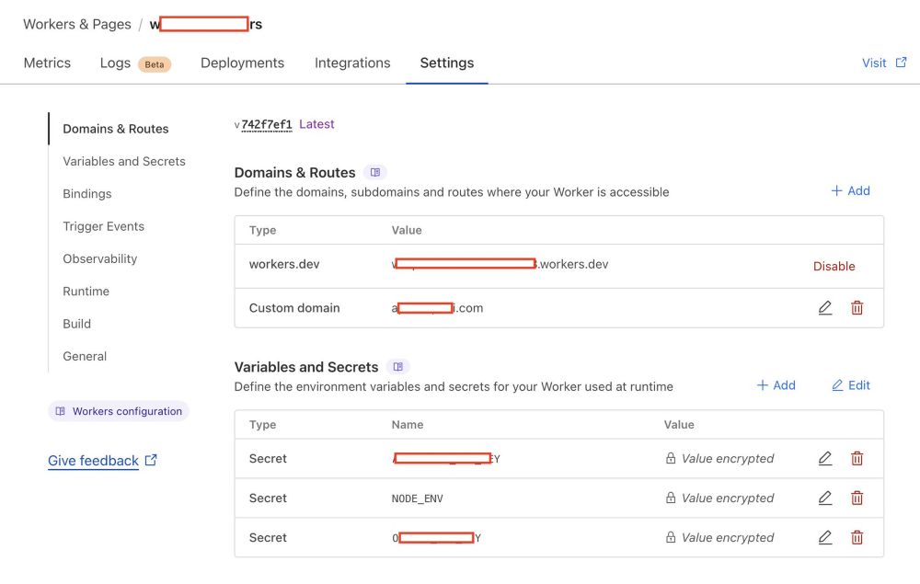Open docs icon beside Domains & Routes heading
Image resolution: width=920 pixels, height=584 pixels.
[x=374, y=172]
